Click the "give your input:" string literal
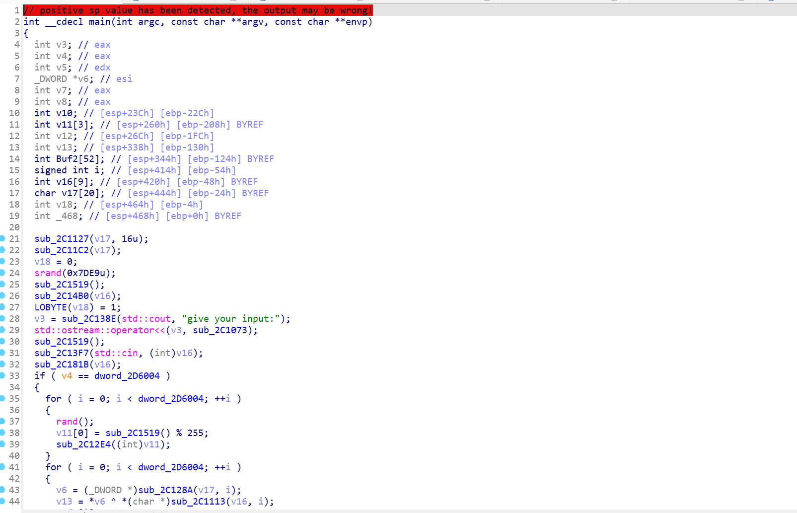The image size is (797, 513). click(231, 319)
